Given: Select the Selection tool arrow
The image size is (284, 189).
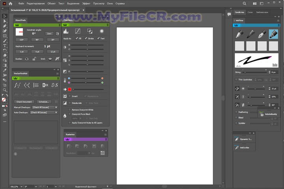Looking at the screenshot, I should tap(5, 16).
